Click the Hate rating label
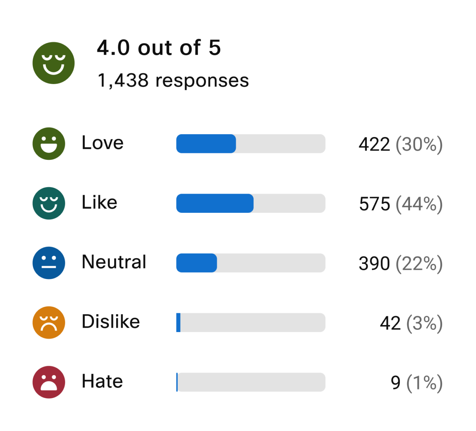476x431 pixels. click(x=102, y=381)
